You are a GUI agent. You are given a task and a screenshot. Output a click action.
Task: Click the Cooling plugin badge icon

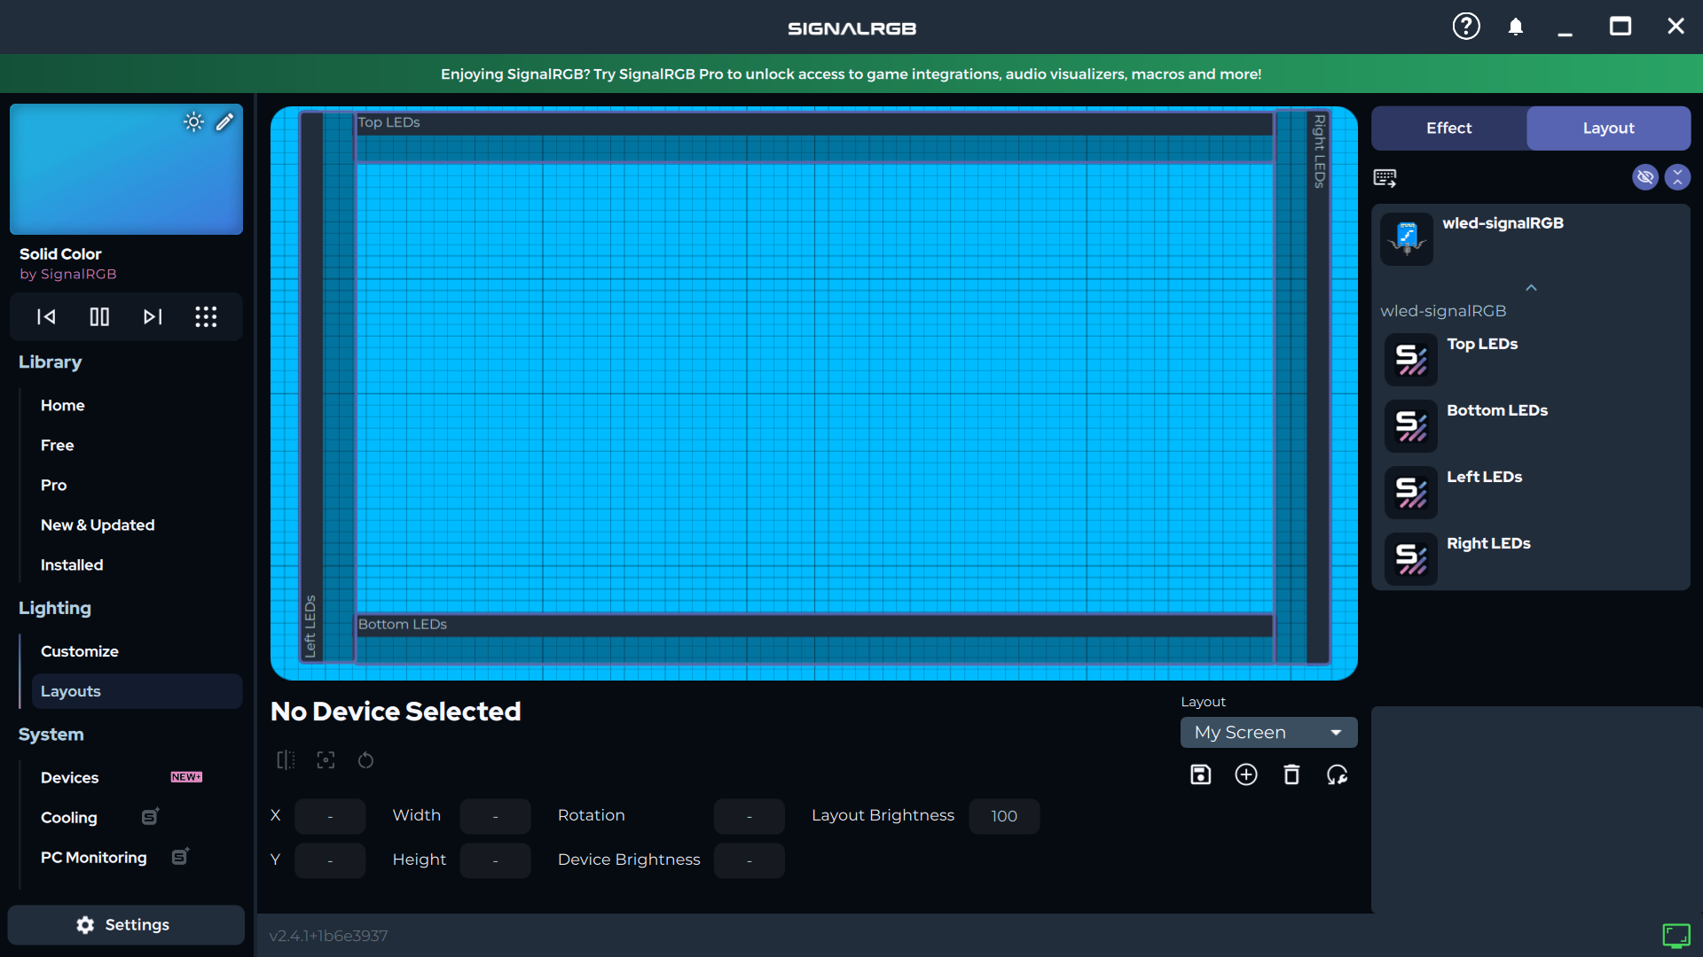click(151, 816)
